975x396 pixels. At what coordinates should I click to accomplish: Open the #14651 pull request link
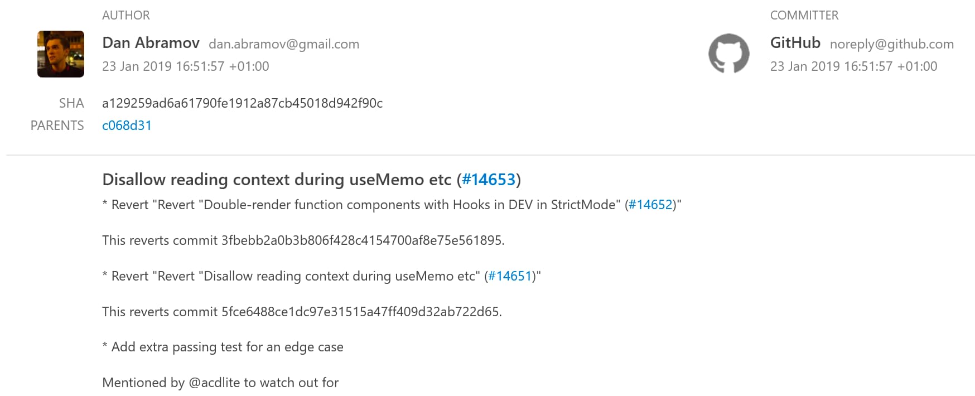[x=510, y=276]
